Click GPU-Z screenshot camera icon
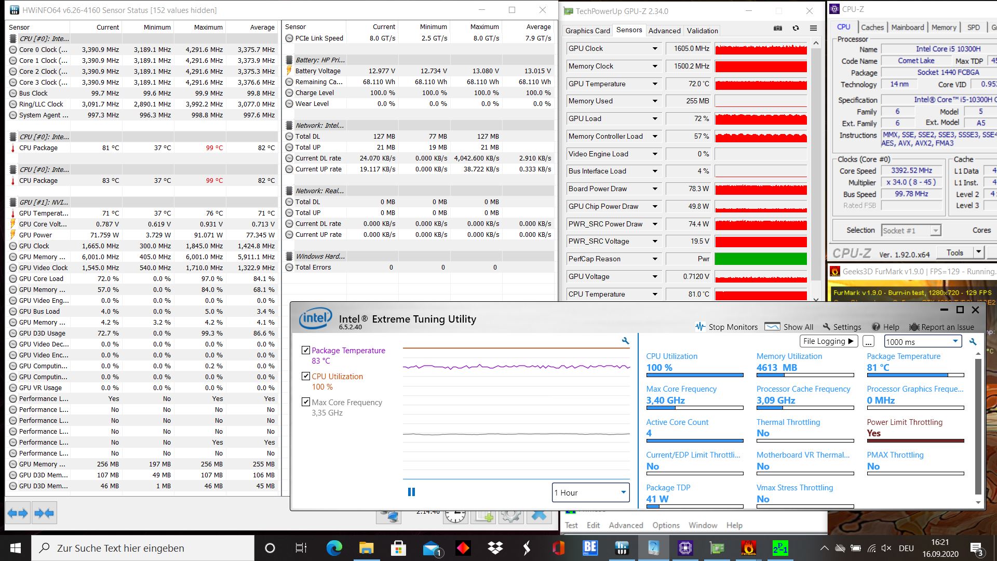The image size is (997, 561). click(x=778, y=29)
